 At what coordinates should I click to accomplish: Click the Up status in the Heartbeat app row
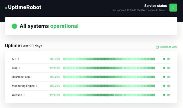pyautogui.click(x=167, y=77)
